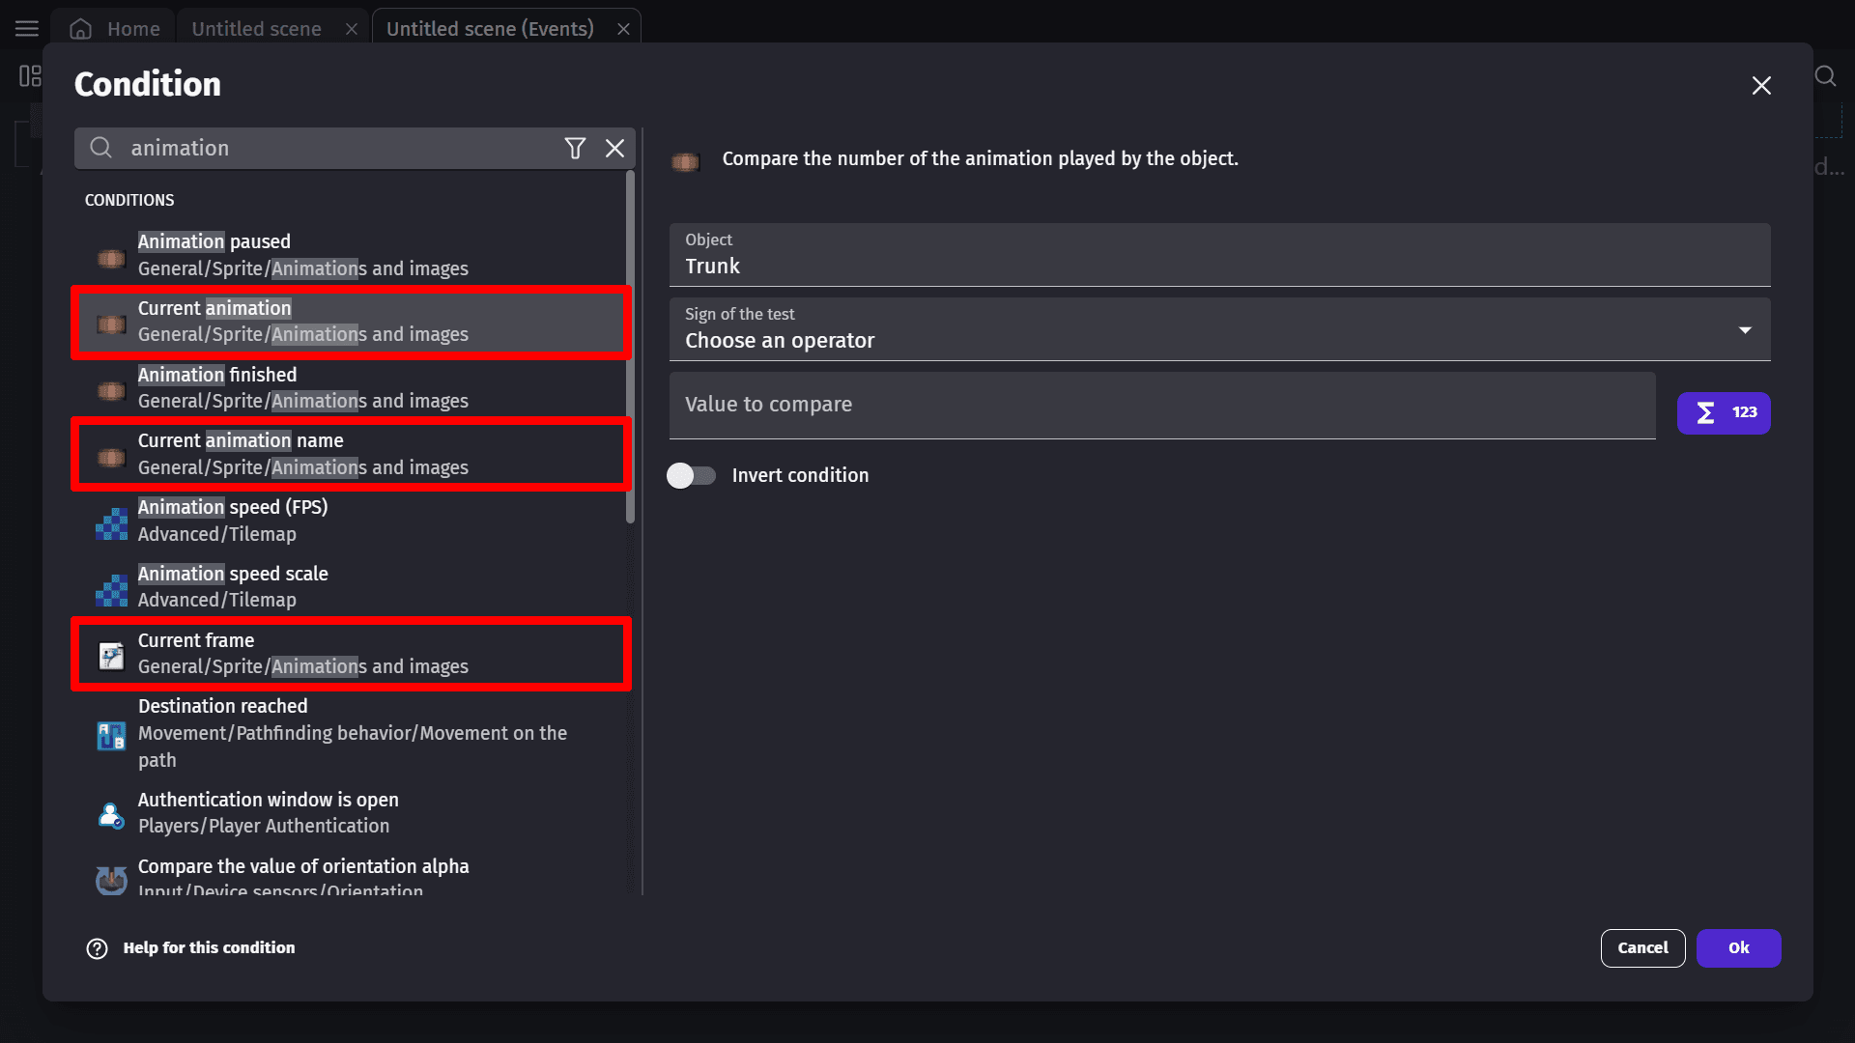Open the hamburger main menu
The image size is (1855, 1043).
27,29
